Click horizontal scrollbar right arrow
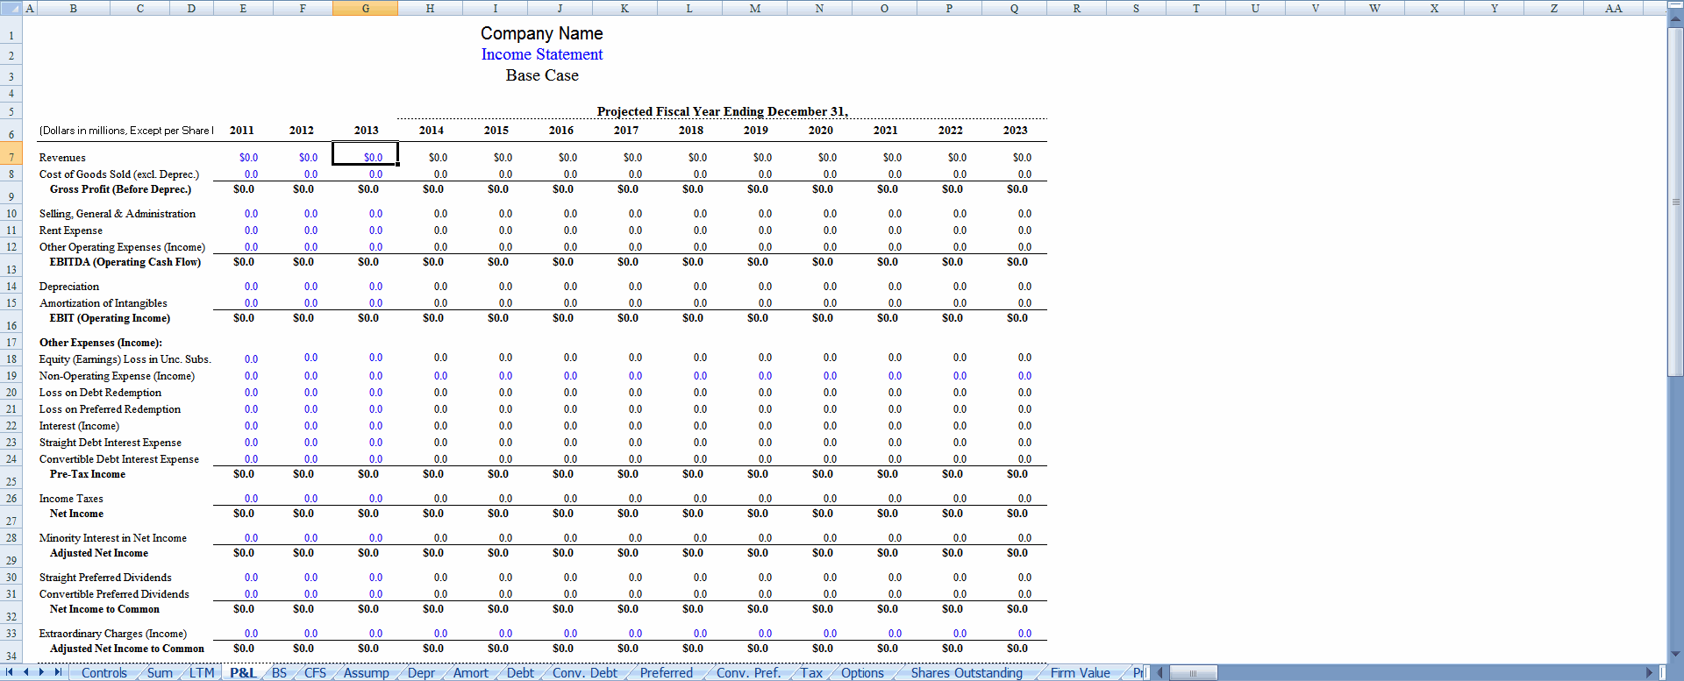1684x681 pixels. coord(1649,673)
